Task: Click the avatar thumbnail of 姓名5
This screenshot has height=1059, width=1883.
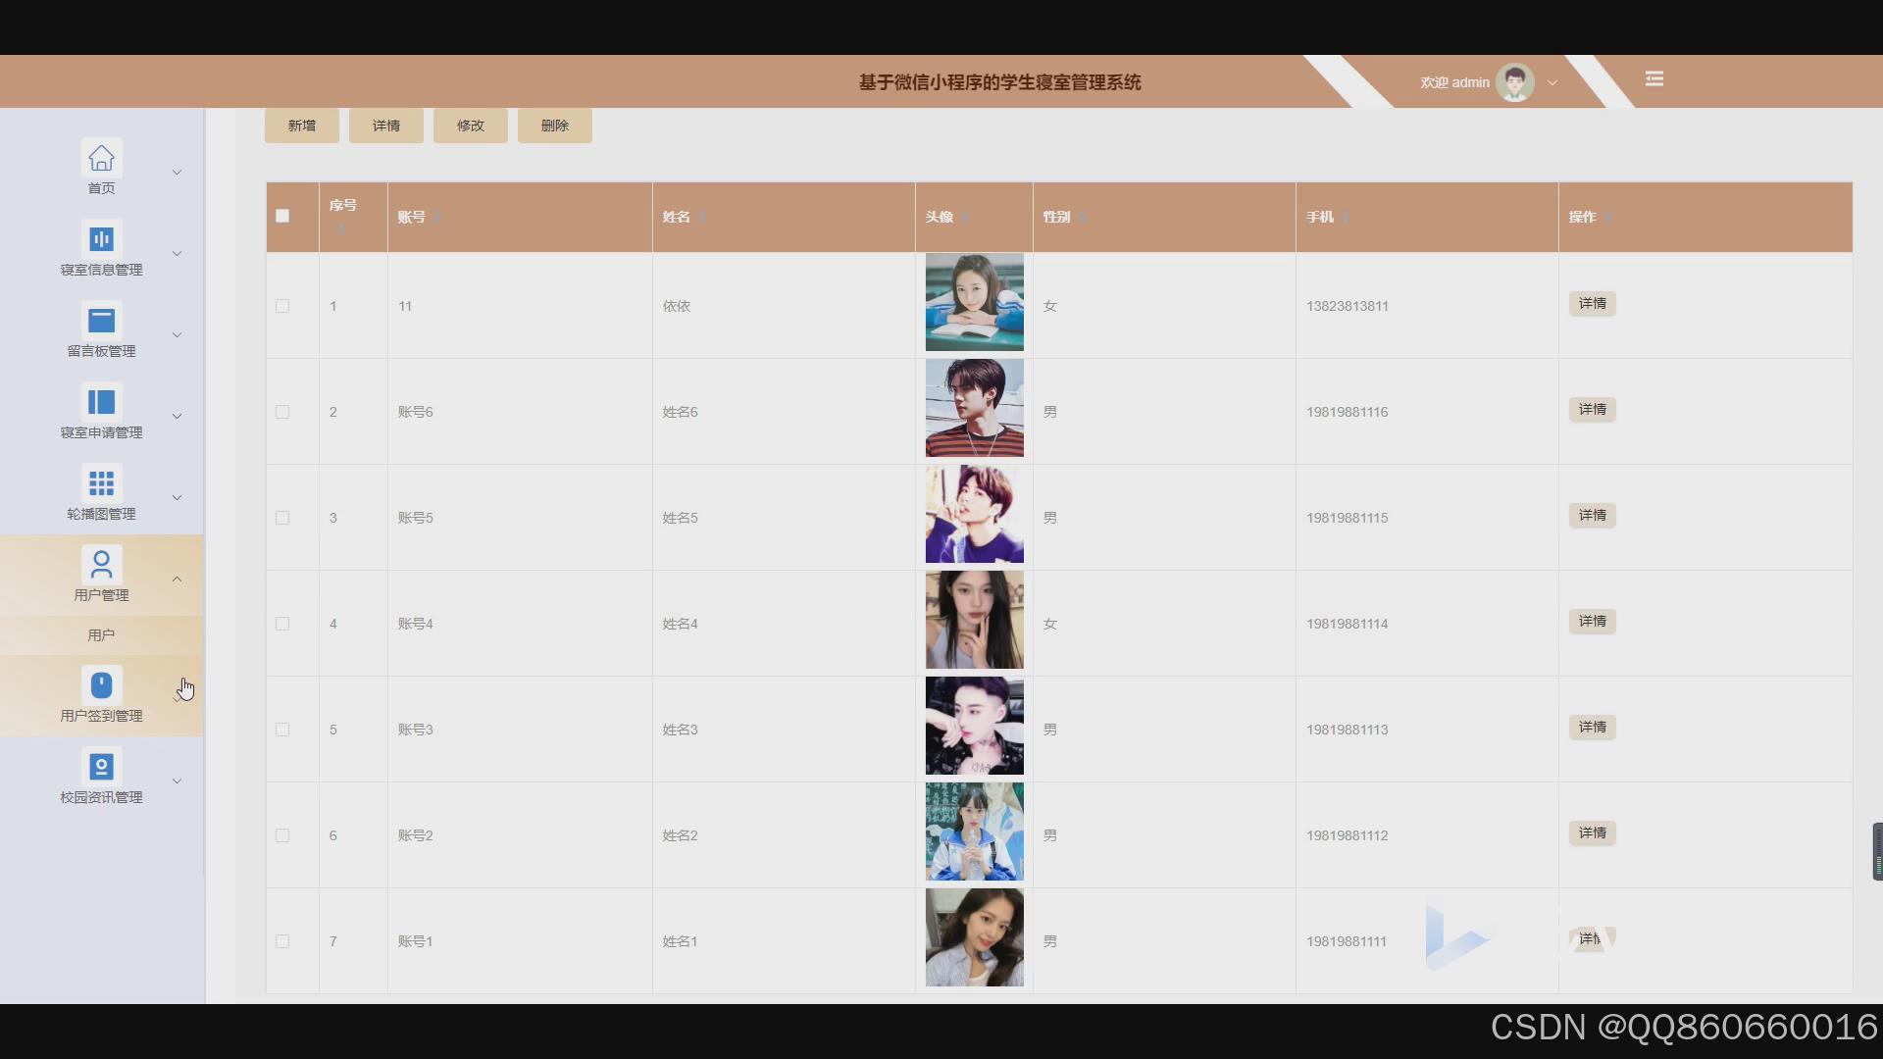Action: pyautogui.click(x=974, y=515)
